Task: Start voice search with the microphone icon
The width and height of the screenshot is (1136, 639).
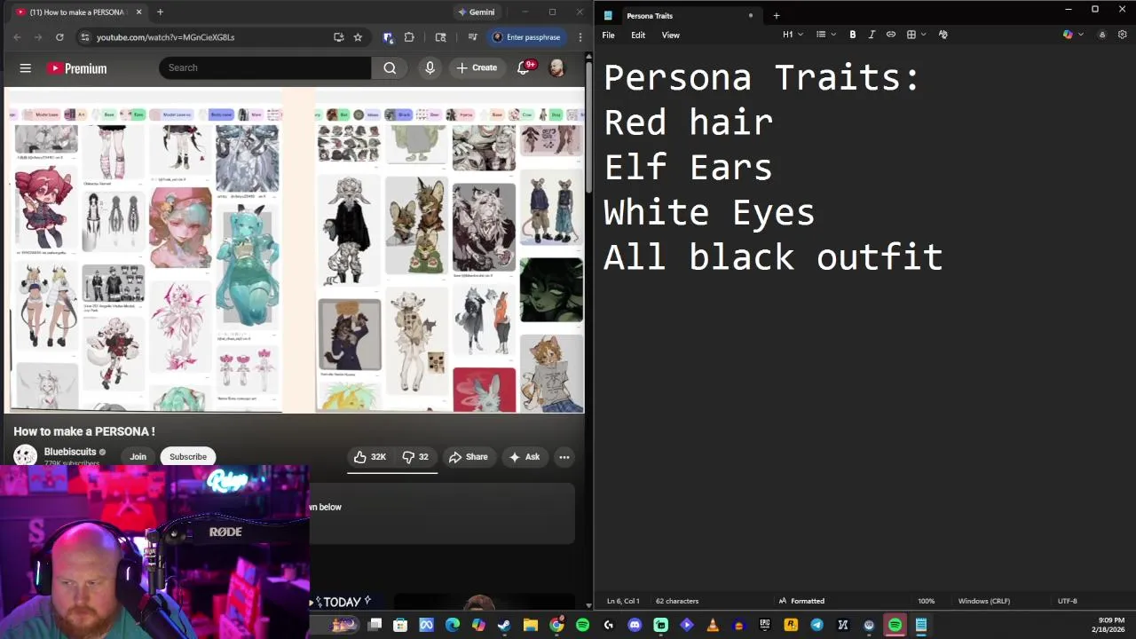Action: [430, 67]
